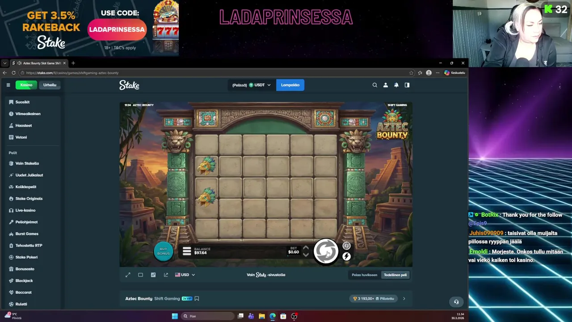Open the Lompakko wallet
The height and width of the screenshot is (322, 572).
tap(290, 85)
